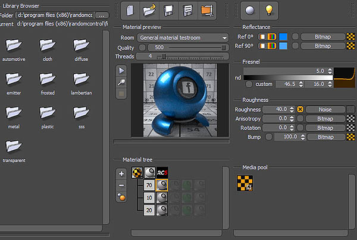Open the automotive library folder
Viewport: 357px width, 240px height.
[x=14, y=46]
